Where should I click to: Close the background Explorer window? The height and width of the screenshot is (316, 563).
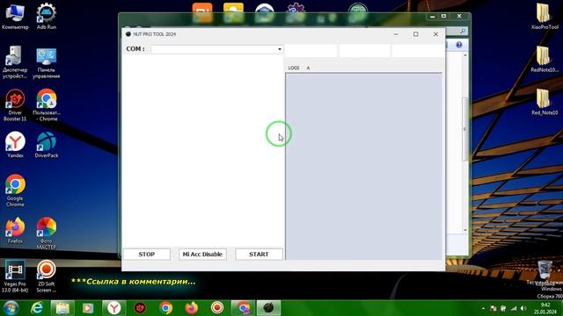(459, 16)
